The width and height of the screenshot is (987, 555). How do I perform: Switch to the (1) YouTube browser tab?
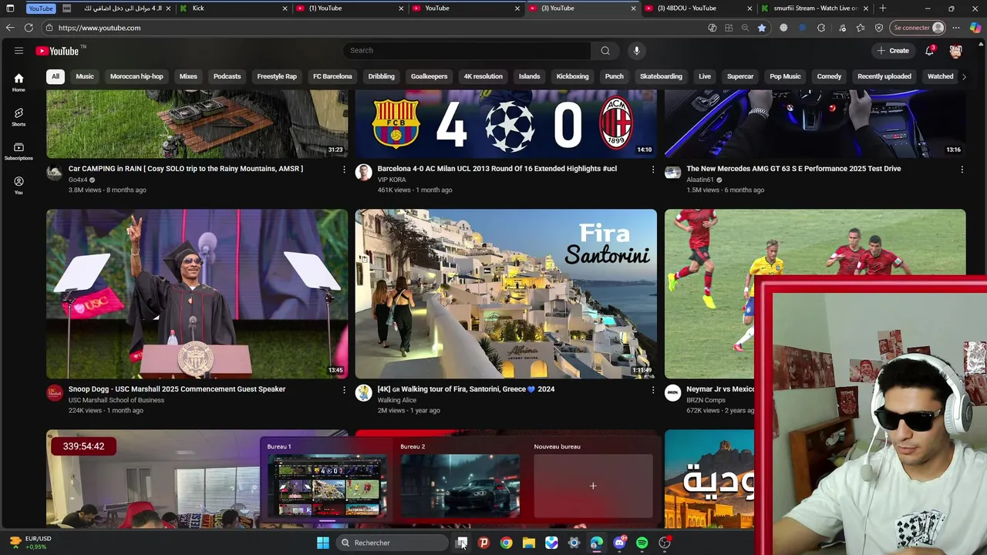click(x=349, y=8)
